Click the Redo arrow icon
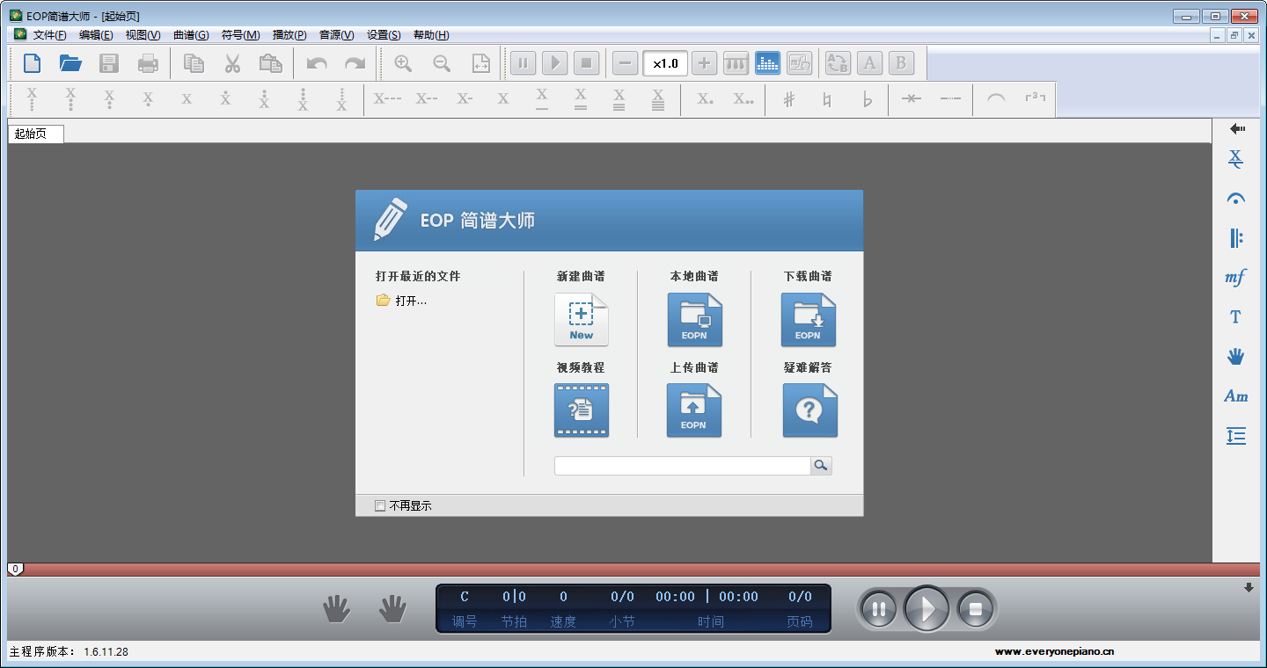Image resolution: width=1267 pixels, height=668 pixels. tap(355, 63)
